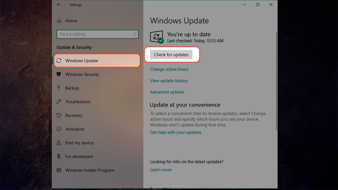Close the Settings window

click(271, 5)
